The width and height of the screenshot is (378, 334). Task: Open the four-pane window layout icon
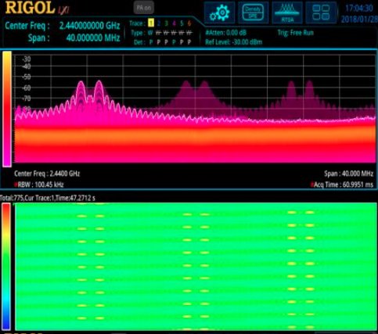coord(321,13)
